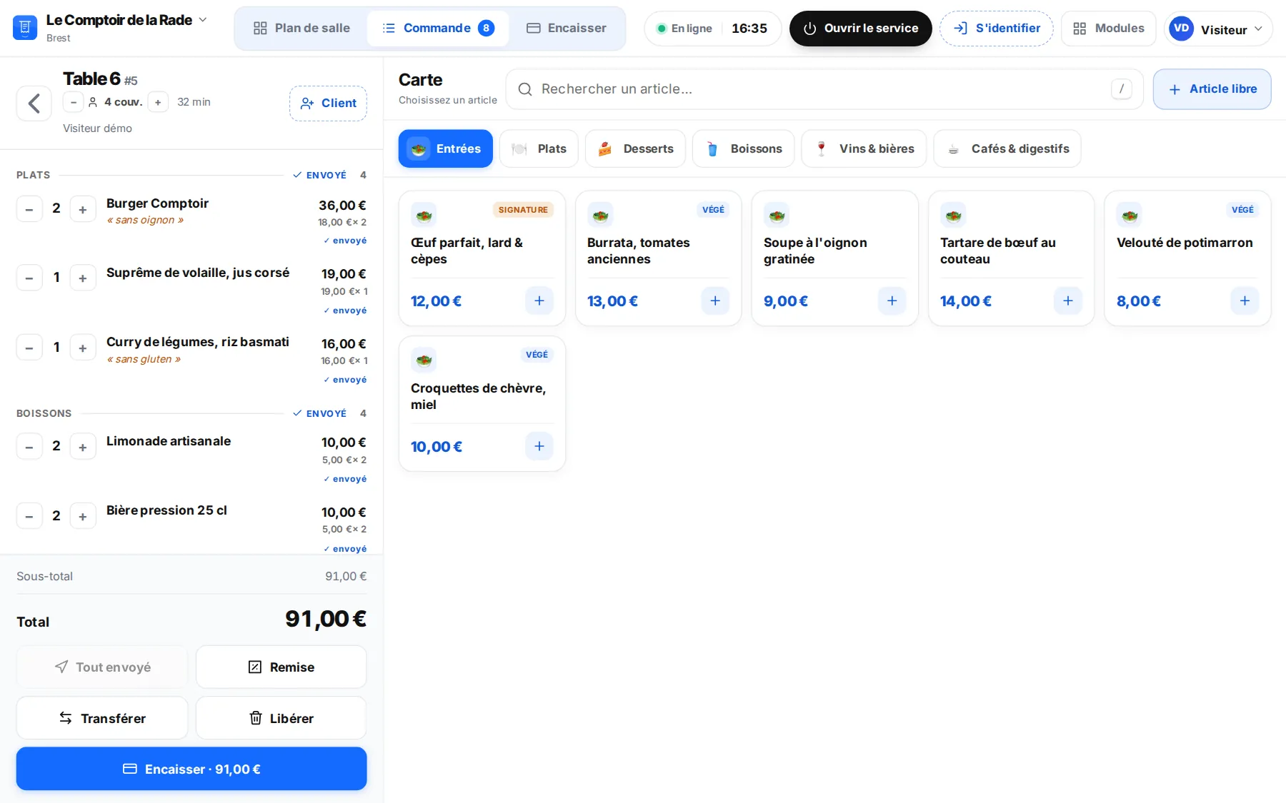Apply a Remise discount
This screenshot has width=1286, height=803.
coord(281,667)
